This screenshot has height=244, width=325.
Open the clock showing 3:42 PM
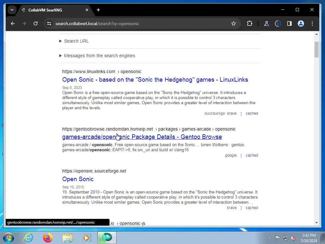coord(309,238)
